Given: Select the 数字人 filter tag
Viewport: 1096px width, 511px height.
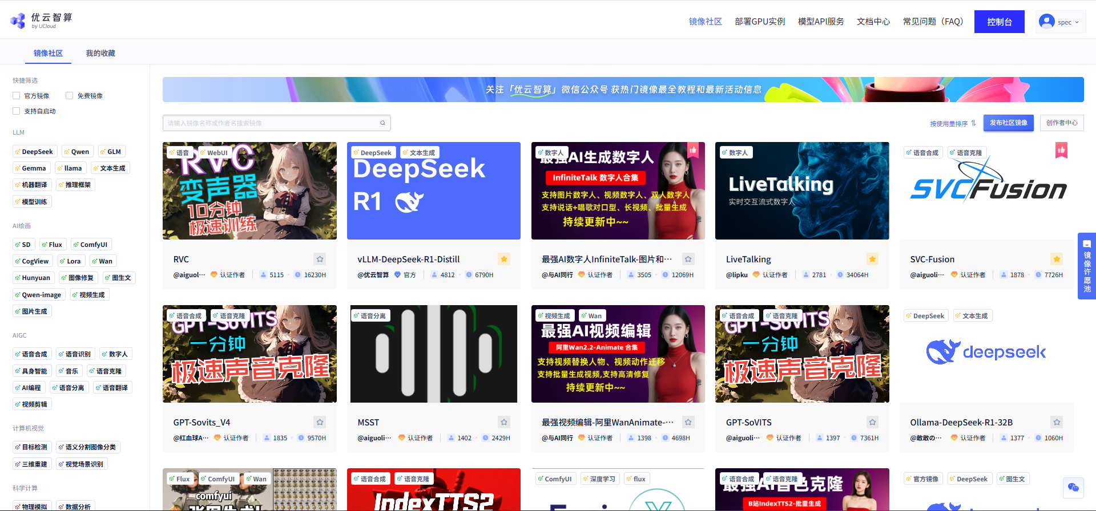Looking at the screenshot, I should point(115,354).
